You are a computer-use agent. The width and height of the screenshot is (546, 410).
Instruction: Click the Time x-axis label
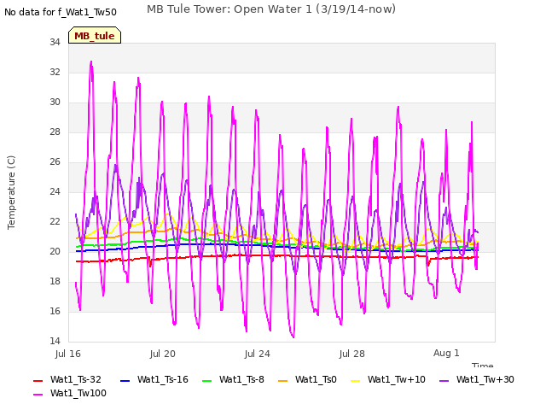(x=483, y=365)
